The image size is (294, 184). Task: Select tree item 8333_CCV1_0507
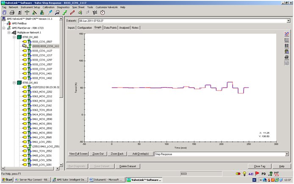(x=42, y=41)
